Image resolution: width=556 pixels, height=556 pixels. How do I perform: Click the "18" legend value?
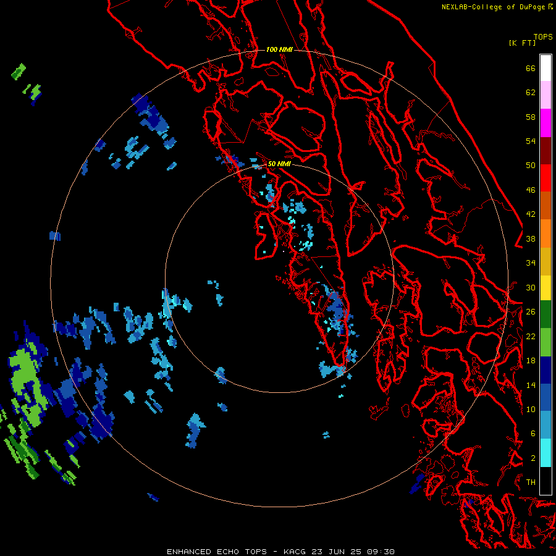click(x=531, y=361)
